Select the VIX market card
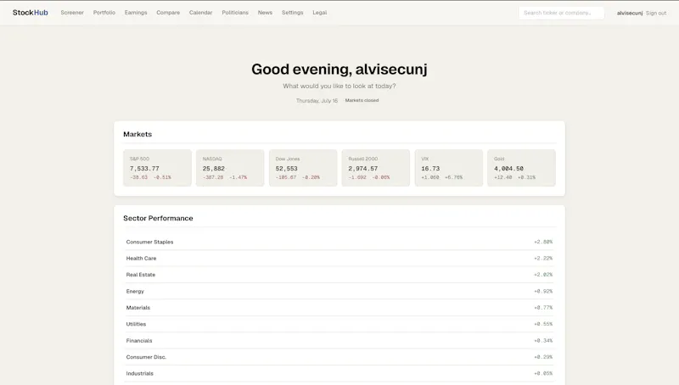 449,168
